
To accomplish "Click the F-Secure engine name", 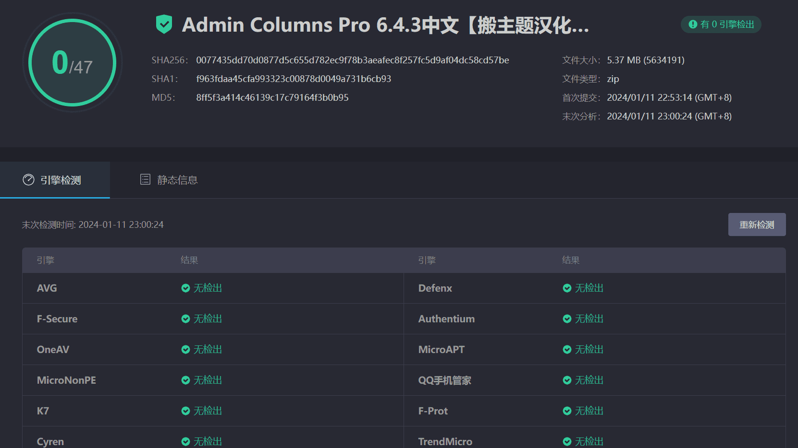I will pos(57,319).
